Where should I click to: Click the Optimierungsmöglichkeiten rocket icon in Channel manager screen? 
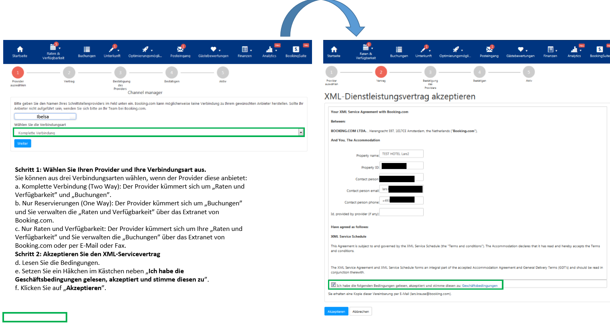tap(145, 50)
